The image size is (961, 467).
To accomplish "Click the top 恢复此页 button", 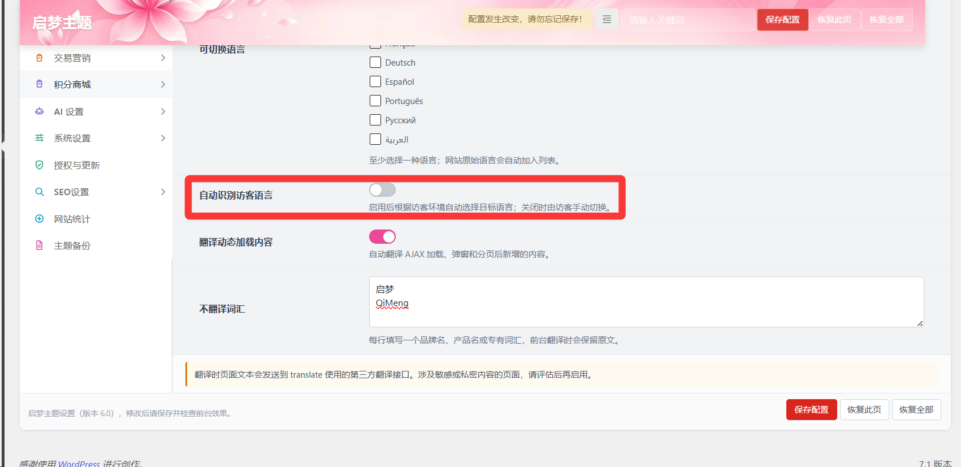I will (x=834, y=20).
